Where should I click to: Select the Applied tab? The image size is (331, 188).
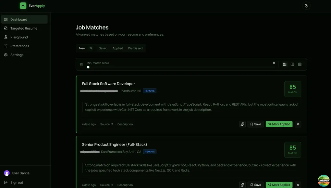(117, 48)
